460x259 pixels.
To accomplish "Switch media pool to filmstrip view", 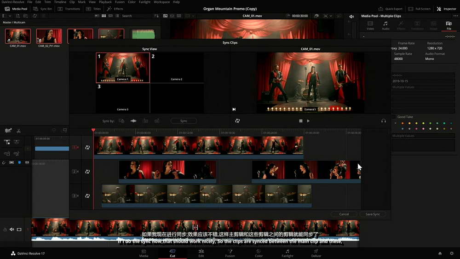I will point(110,16).
